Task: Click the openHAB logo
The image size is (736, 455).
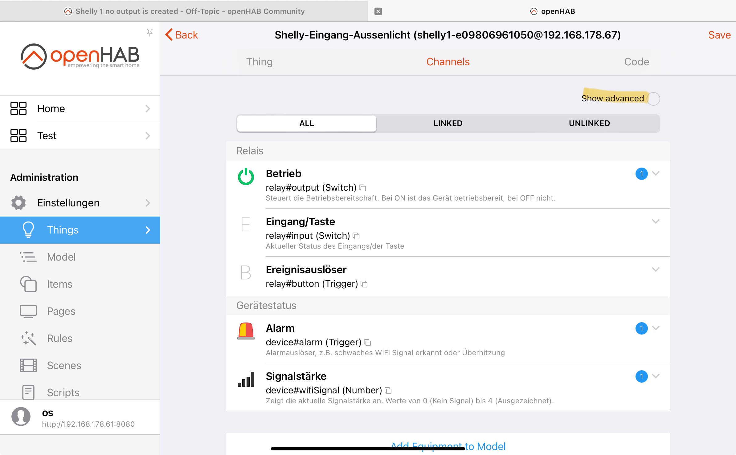Action: pyautogui.click(x=80, y=56)
